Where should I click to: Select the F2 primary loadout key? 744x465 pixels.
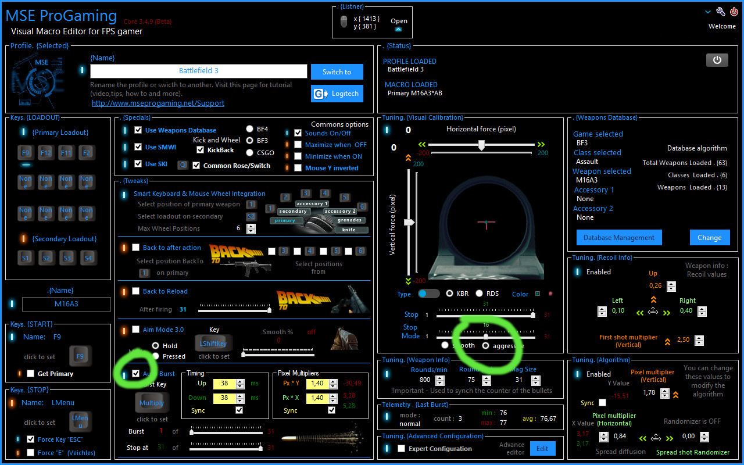87,153
